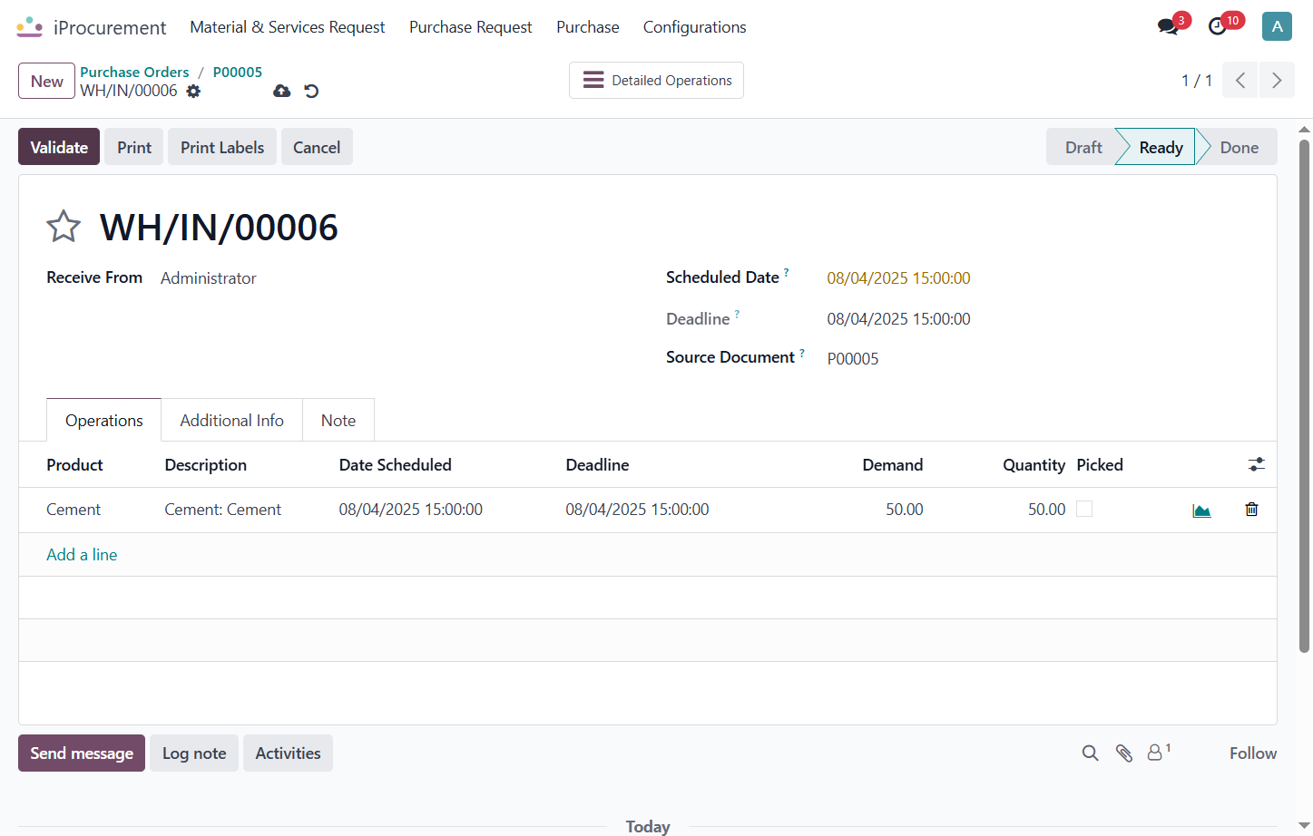
Task: Delete the Cement line with trash icon
Action: [1251, 510]
